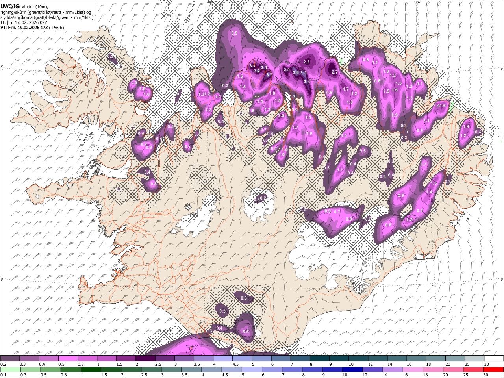Click the '2.2' snowfall value on the map
Screen dimensions: 504x378
click(307, 62)
